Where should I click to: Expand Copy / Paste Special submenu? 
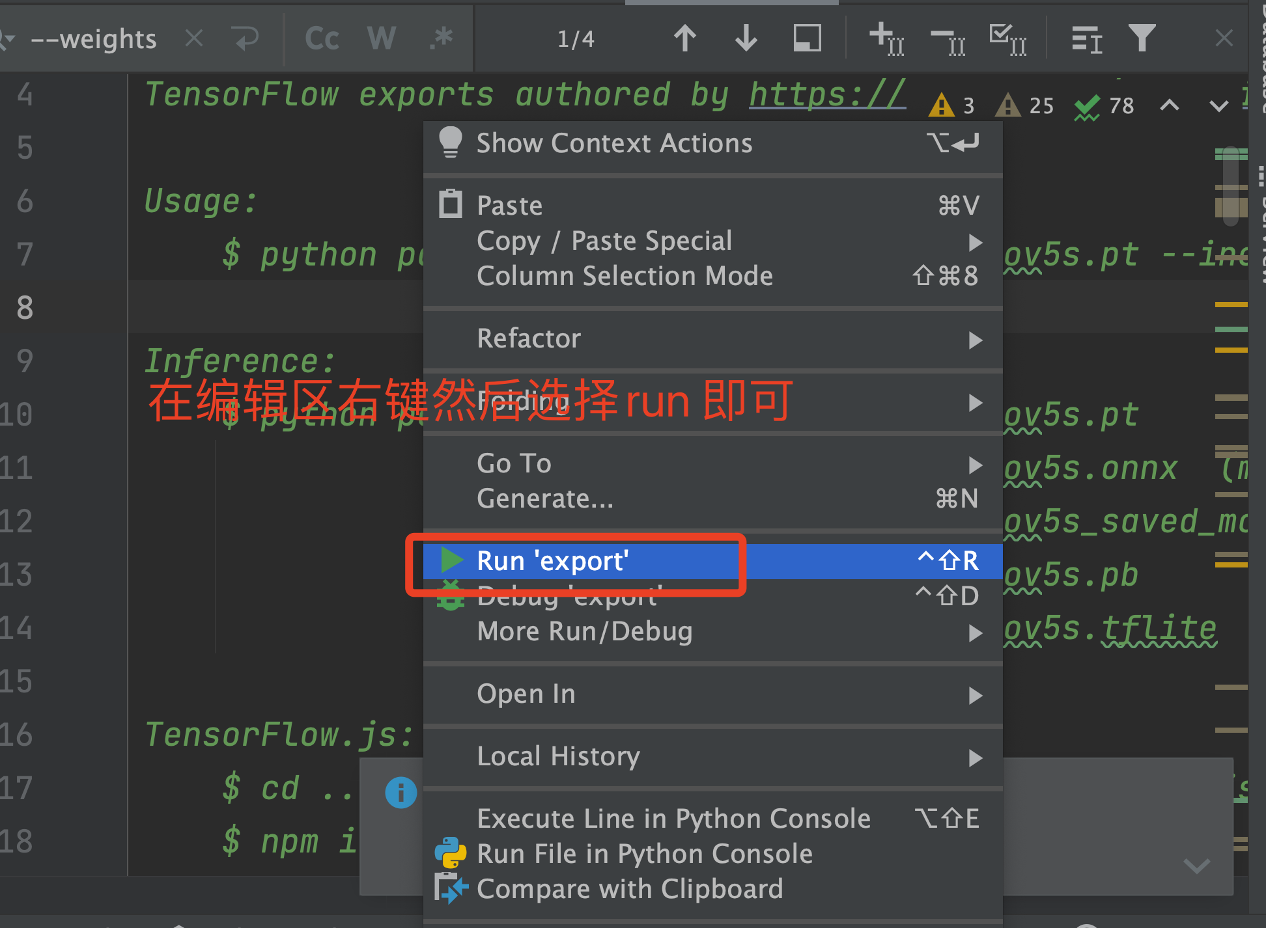point(712,241)
